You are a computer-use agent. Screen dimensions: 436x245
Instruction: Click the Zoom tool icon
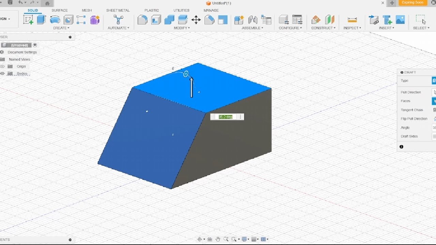[226, 239]
